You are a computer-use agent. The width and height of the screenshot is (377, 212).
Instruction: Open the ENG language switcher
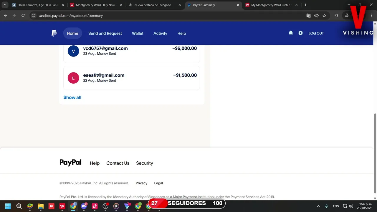336,206
